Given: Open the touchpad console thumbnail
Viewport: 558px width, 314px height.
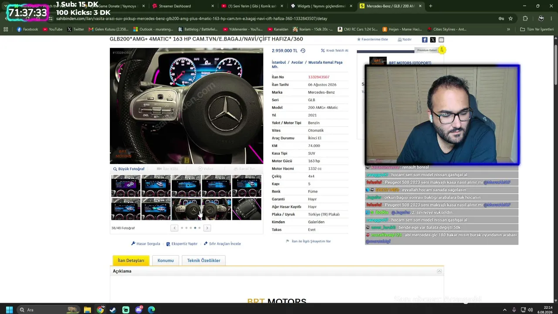Looking at the screenshot, I should (x=247, y=209).
